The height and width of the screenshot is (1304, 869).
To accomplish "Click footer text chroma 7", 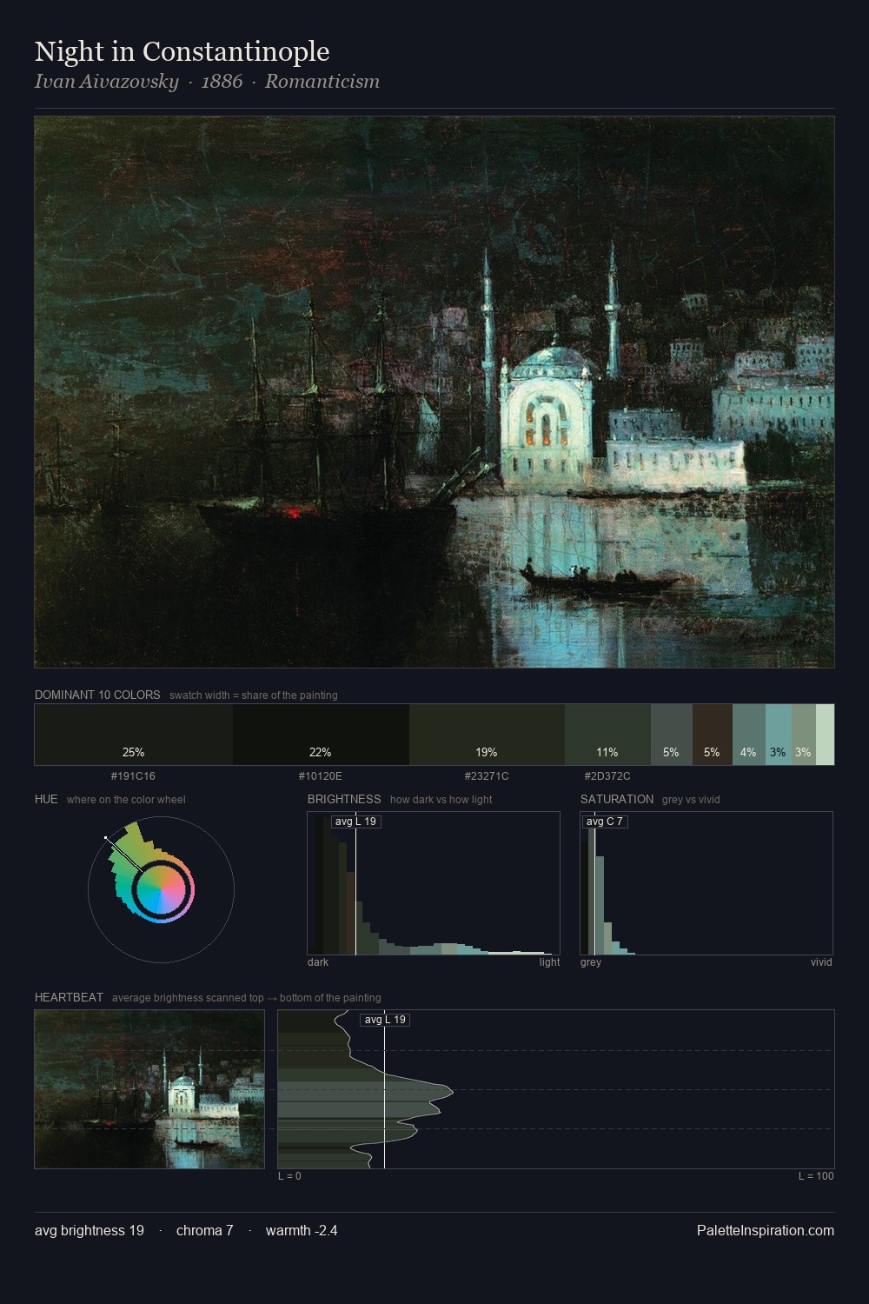I will point(205,1231).
